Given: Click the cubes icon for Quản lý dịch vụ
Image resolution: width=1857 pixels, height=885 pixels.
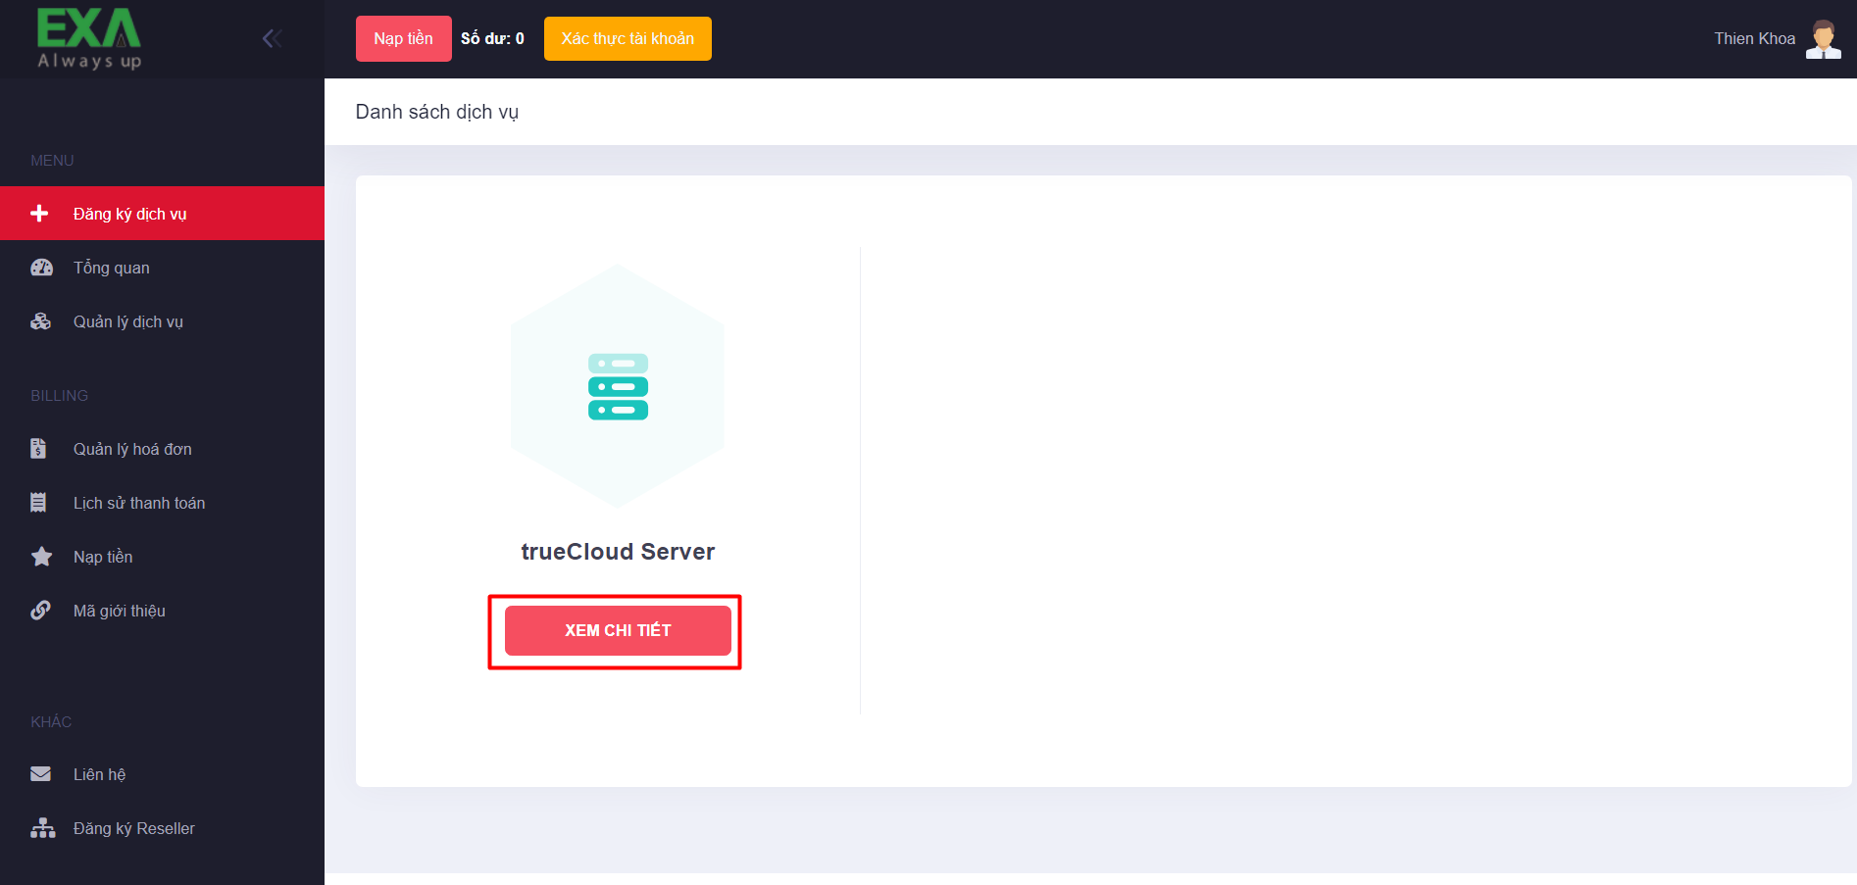Looking at the screenshot, I should [41, 321].
